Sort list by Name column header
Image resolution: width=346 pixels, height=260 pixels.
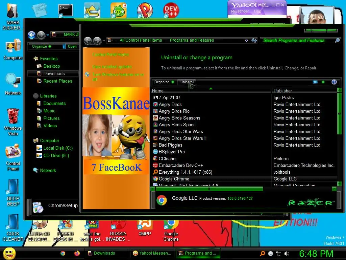pos(211,91)
